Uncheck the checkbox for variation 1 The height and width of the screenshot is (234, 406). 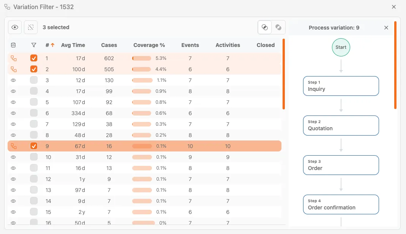pos(34,58)
